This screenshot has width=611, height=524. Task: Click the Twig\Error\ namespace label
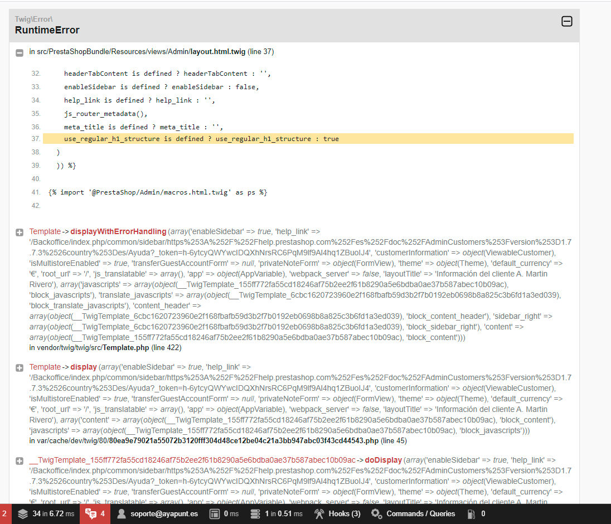coord(34,19)
